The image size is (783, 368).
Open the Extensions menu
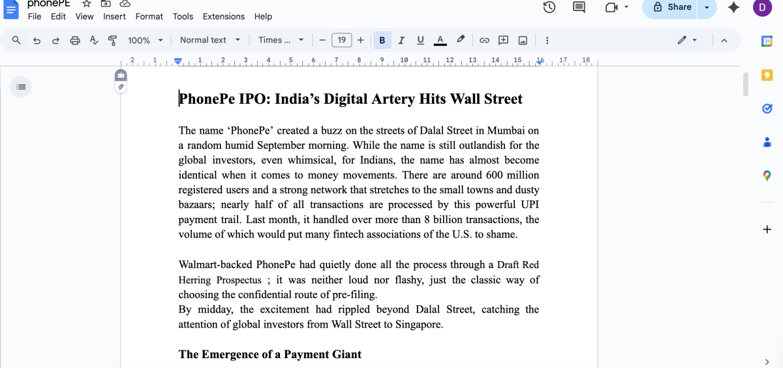pyautogui.click(x=223, y=16)
